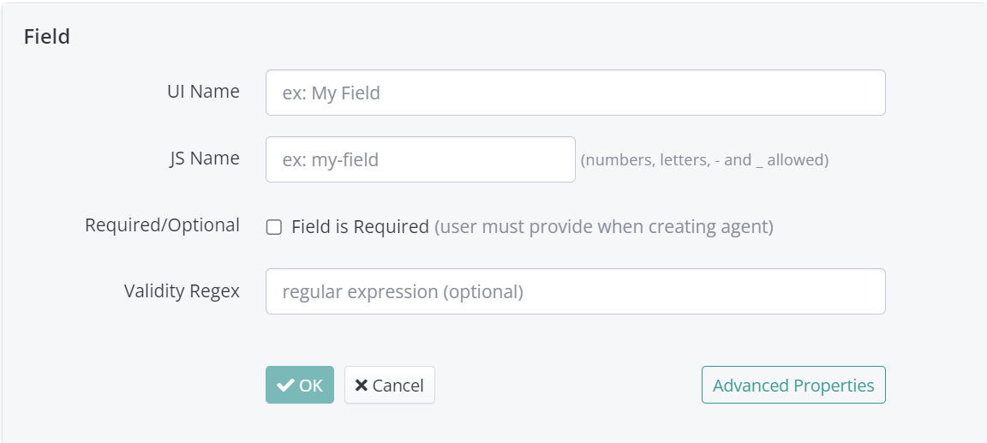Click the allowed-characters hint beside JS Name

tap(704, 160)
